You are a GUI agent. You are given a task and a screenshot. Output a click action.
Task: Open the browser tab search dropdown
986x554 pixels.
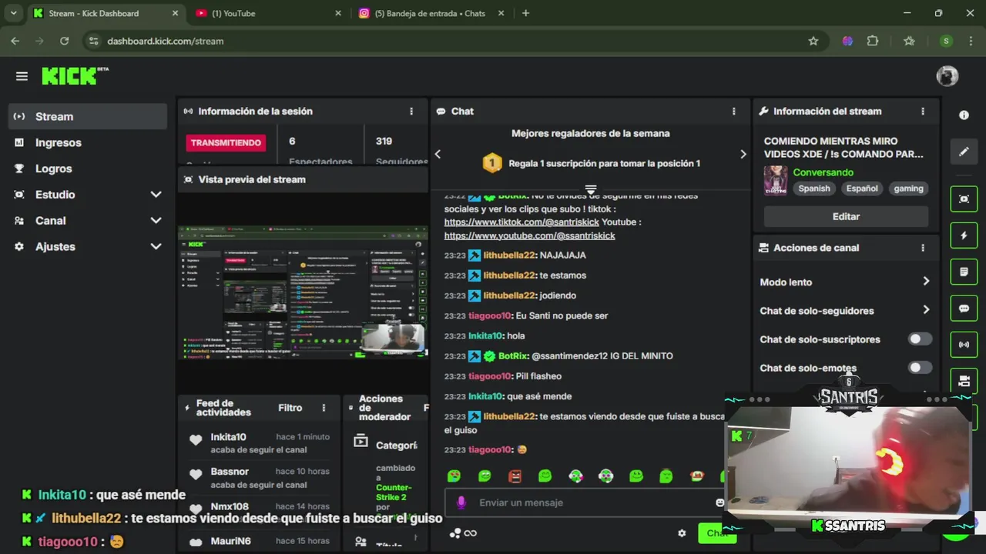coord(13,13)
